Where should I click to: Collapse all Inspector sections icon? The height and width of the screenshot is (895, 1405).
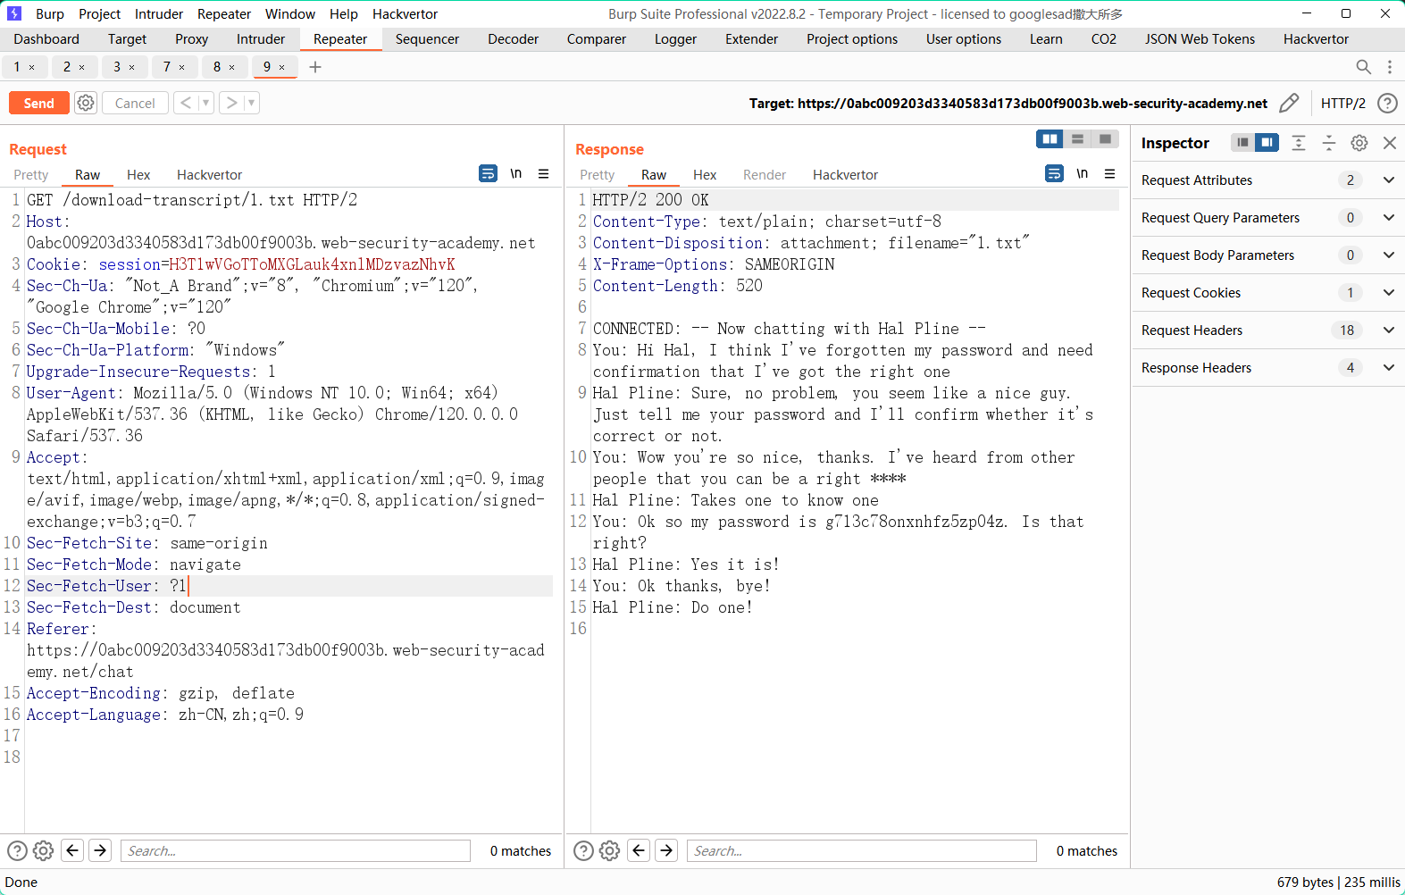click(x=1329, y=143)
